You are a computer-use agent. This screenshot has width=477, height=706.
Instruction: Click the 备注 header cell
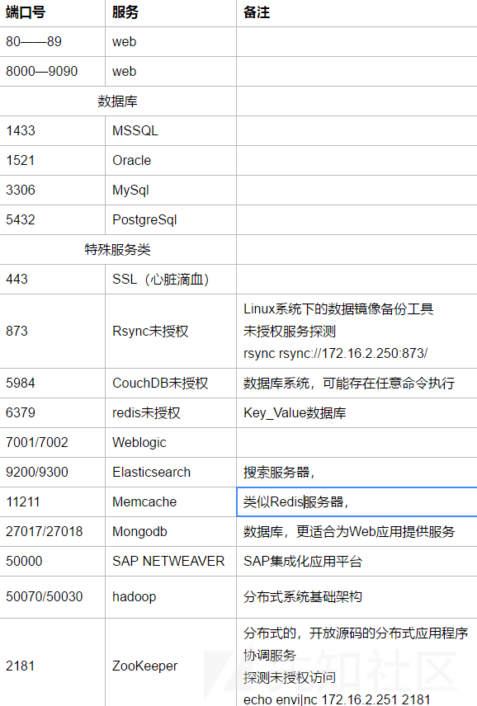click(x=357, y=12)
